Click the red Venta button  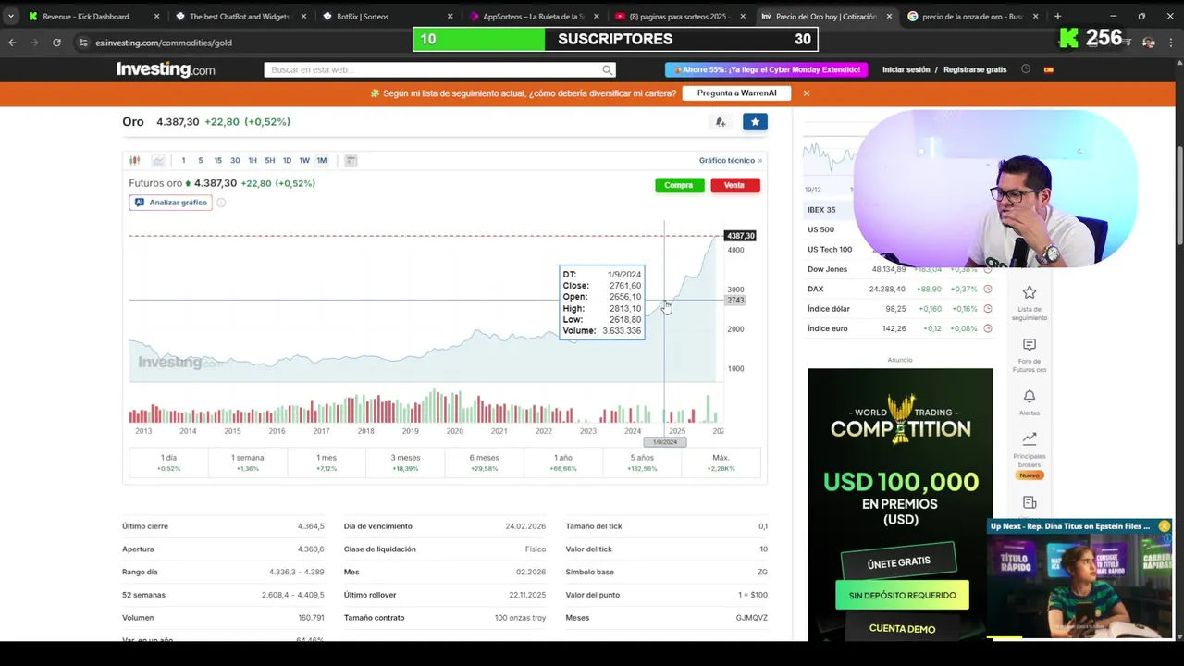pos(734,185)
